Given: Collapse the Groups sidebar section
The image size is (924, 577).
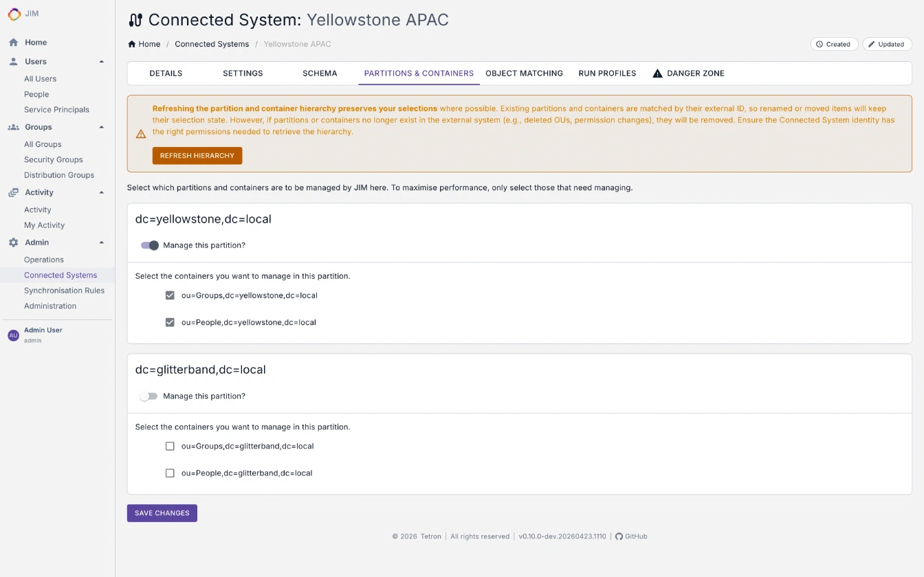Looking at the screenshot, I should pos(102,126).
